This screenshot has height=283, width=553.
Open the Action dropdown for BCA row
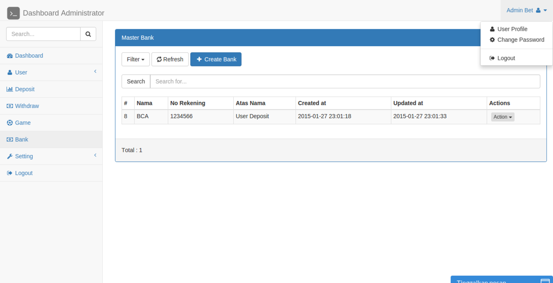(502, 117)
